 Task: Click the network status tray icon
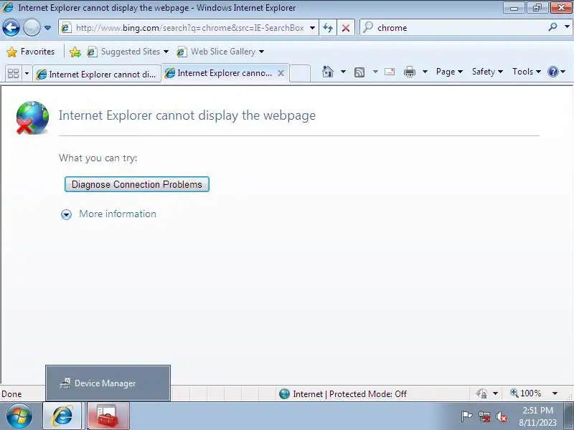[x=484, y=417]
